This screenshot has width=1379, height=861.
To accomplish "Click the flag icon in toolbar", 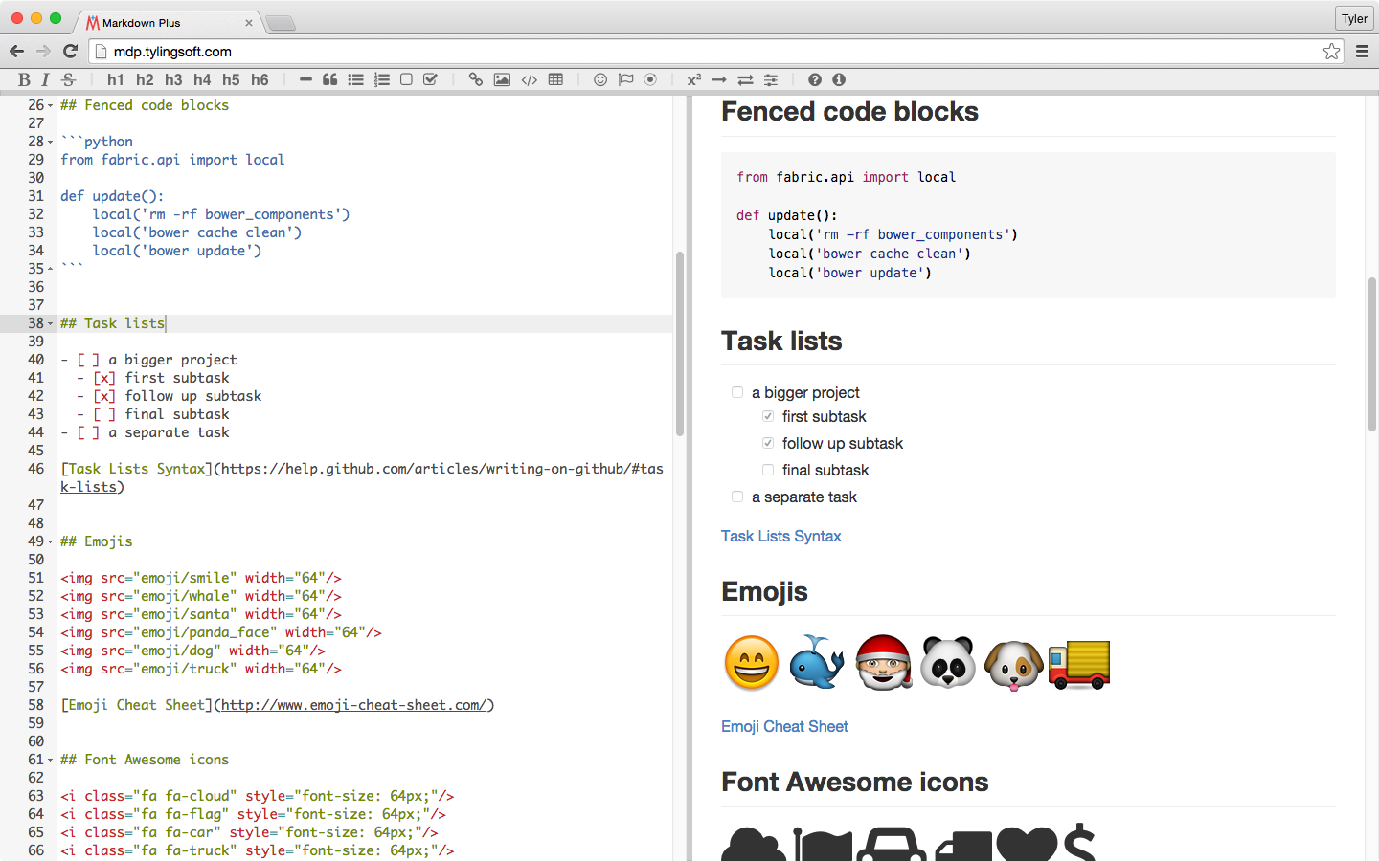I will coord(625,80).
